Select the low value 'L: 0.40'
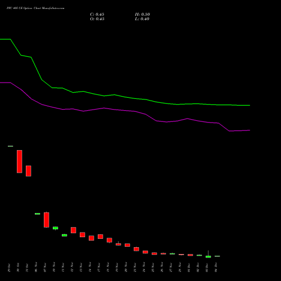 point(142,19)
